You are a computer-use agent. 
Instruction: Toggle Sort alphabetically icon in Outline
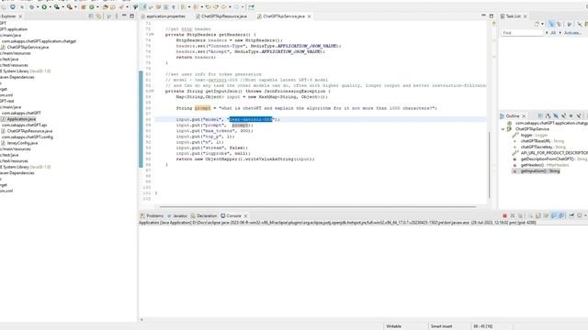tap(548, 116)
